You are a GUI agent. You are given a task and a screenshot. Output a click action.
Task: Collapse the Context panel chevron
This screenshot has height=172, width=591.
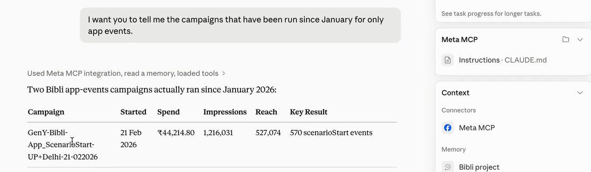[x=580, y=93]
